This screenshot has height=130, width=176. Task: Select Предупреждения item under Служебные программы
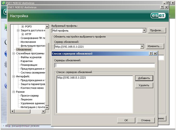tap(33, 69)
